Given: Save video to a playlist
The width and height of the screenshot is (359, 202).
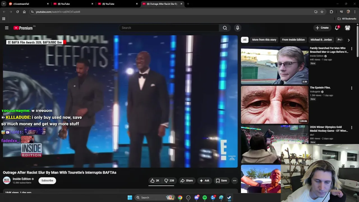Looking at the screenshot, I should [221, 180].
